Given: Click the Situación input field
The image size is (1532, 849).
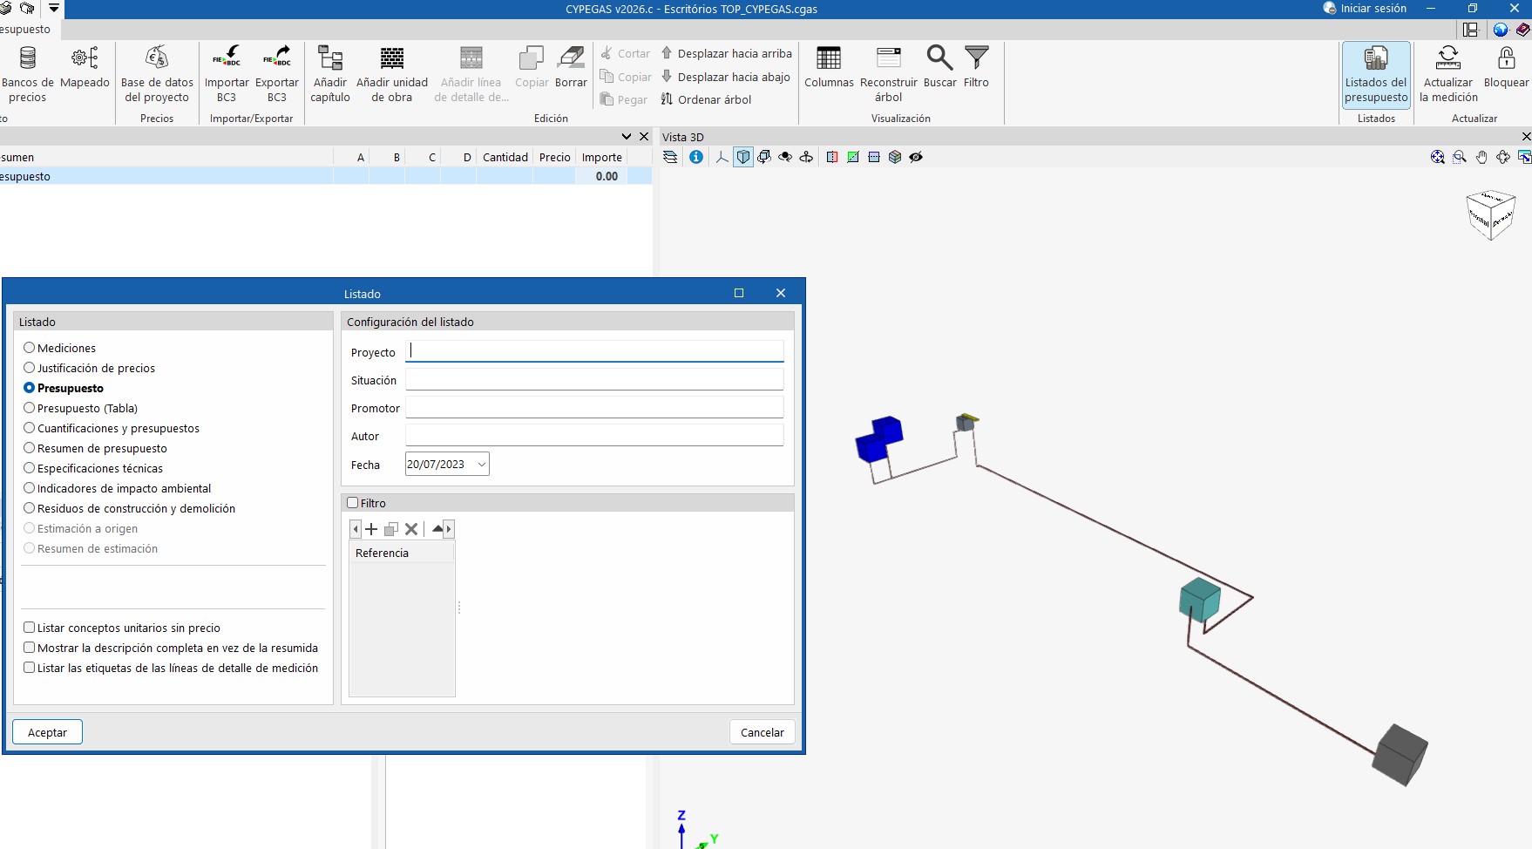Looking at the screenshot, I should coord(594,379).
